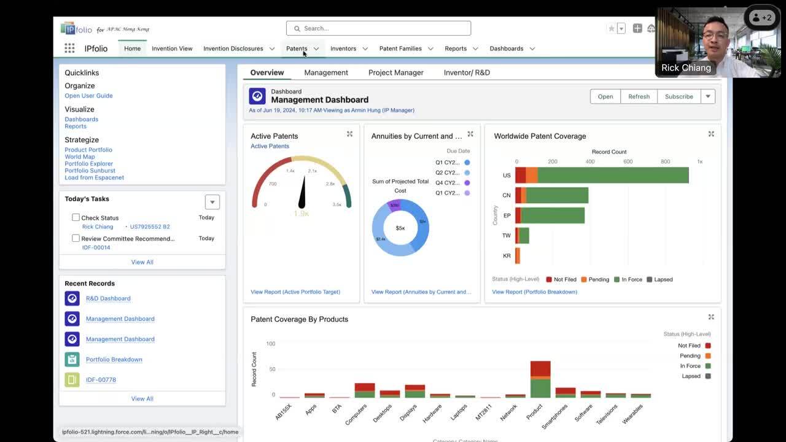Image resolution: width=786 pixels, height=442 pixels.
Task: Click the Portfolio Breakdown report icon
Action: point(72,359)
